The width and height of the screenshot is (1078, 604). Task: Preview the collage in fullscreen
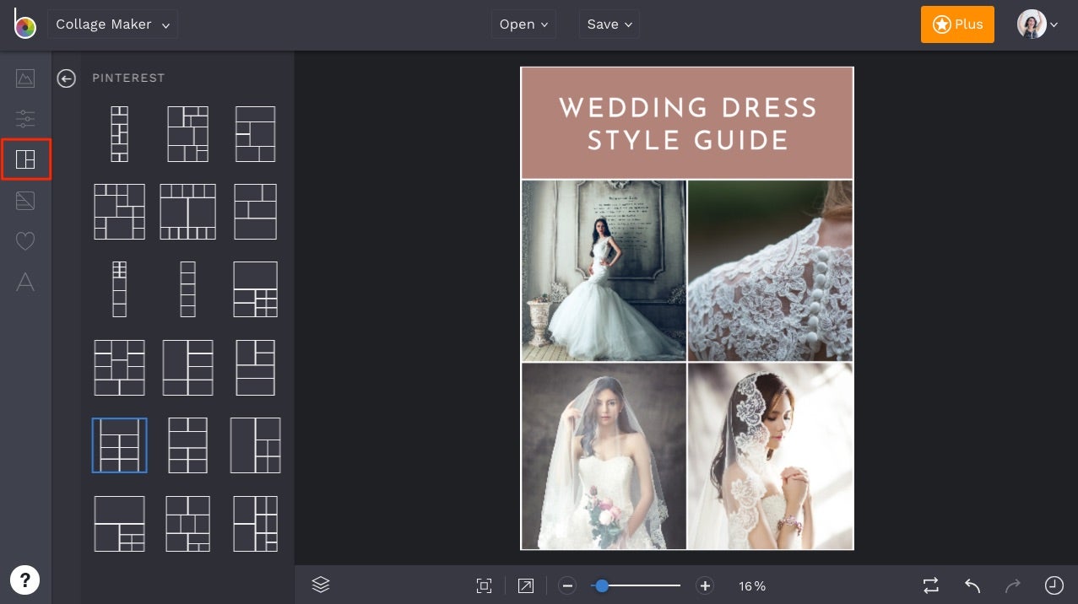tap(525, 585)
